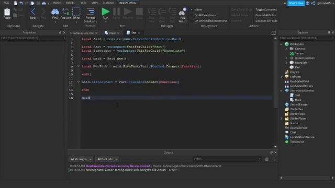Image resolution: width=335 pixels, height=188 pixels.
Task: Click the What's New button
Action: click(296, 3)
